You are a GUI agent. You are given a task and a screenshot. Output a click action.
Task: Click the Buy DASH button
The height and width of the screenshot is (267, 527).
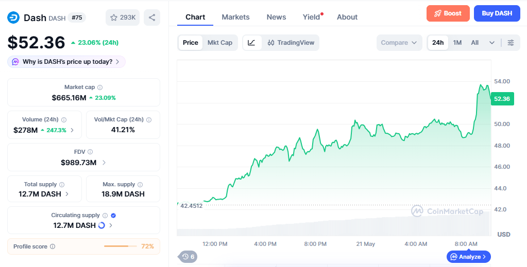(497, 13)
